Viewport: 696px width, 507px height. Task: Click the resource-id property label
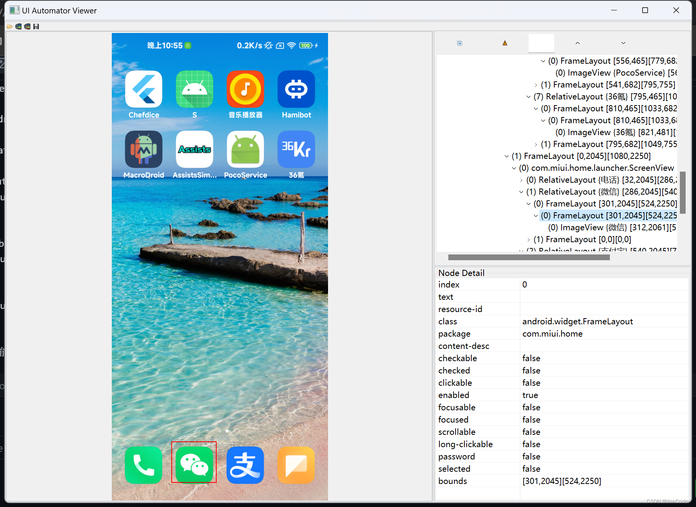click(460, 309)
